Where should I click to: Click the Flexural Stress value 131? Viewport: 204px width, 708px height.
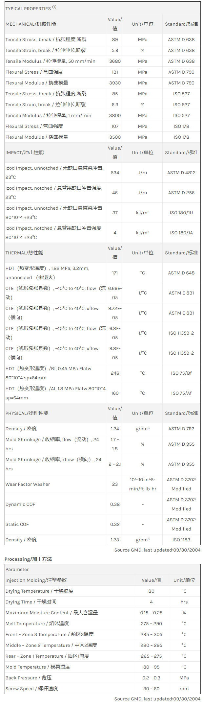coord(115,72)
